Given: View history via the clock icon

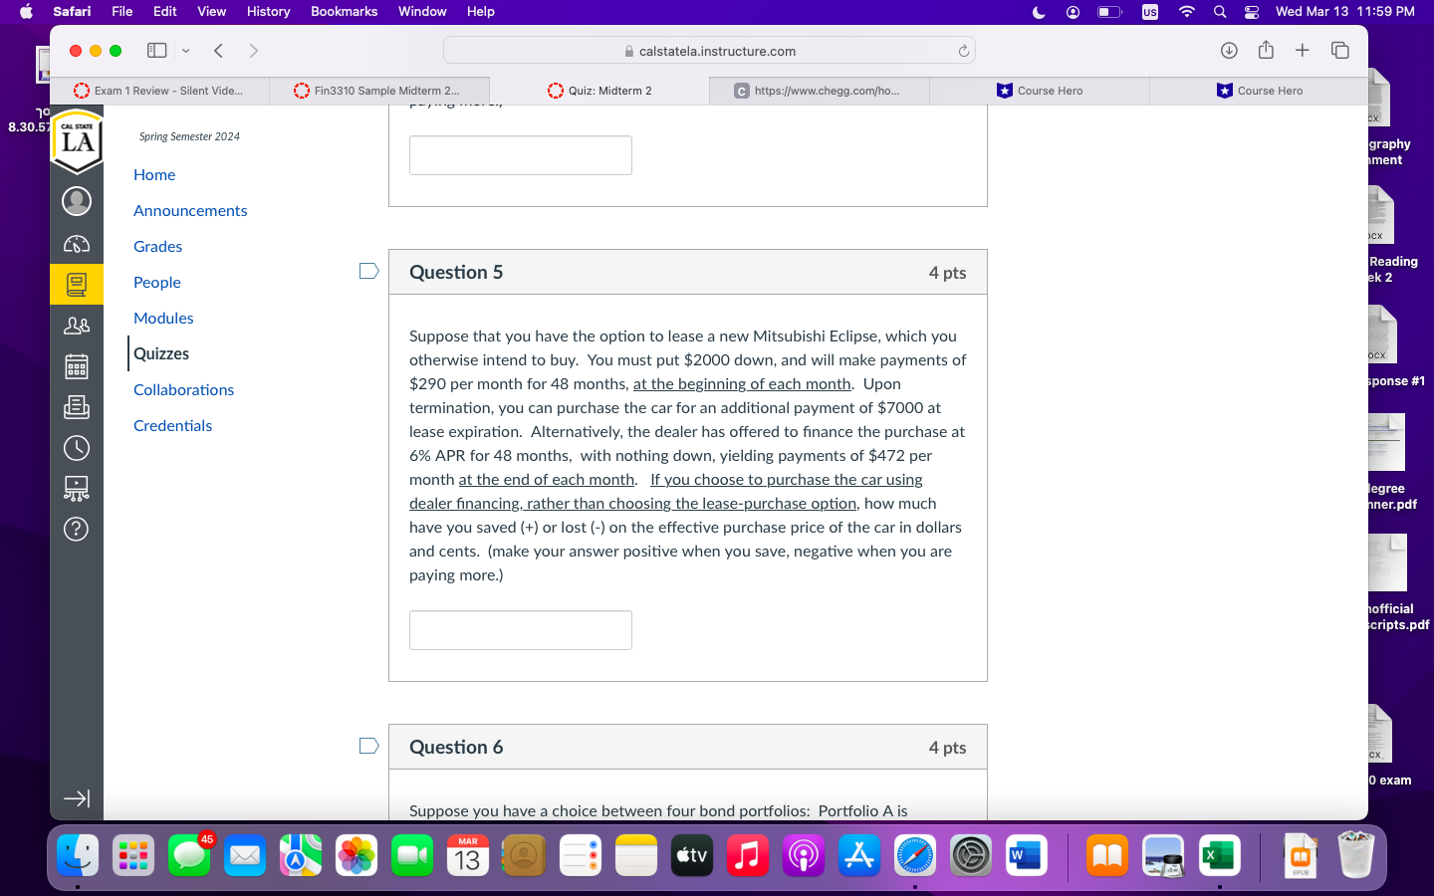Looking at the screenshot, I should coord(77,448).
